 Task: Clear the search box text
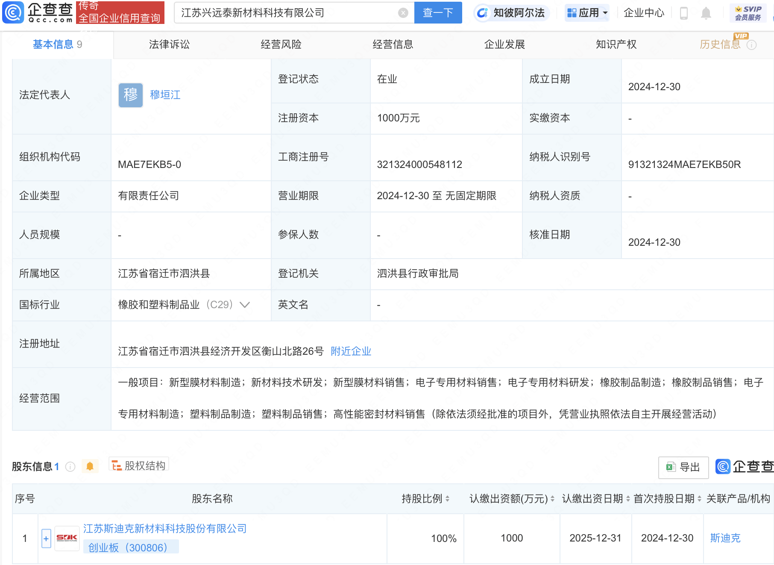pos(403,13)
